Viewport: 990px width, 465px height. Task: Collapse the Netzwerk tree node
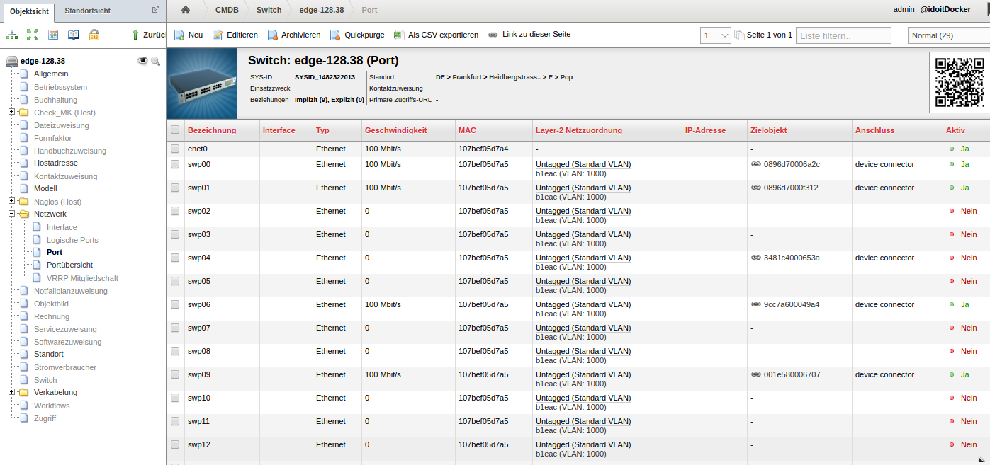click(12, 214)
